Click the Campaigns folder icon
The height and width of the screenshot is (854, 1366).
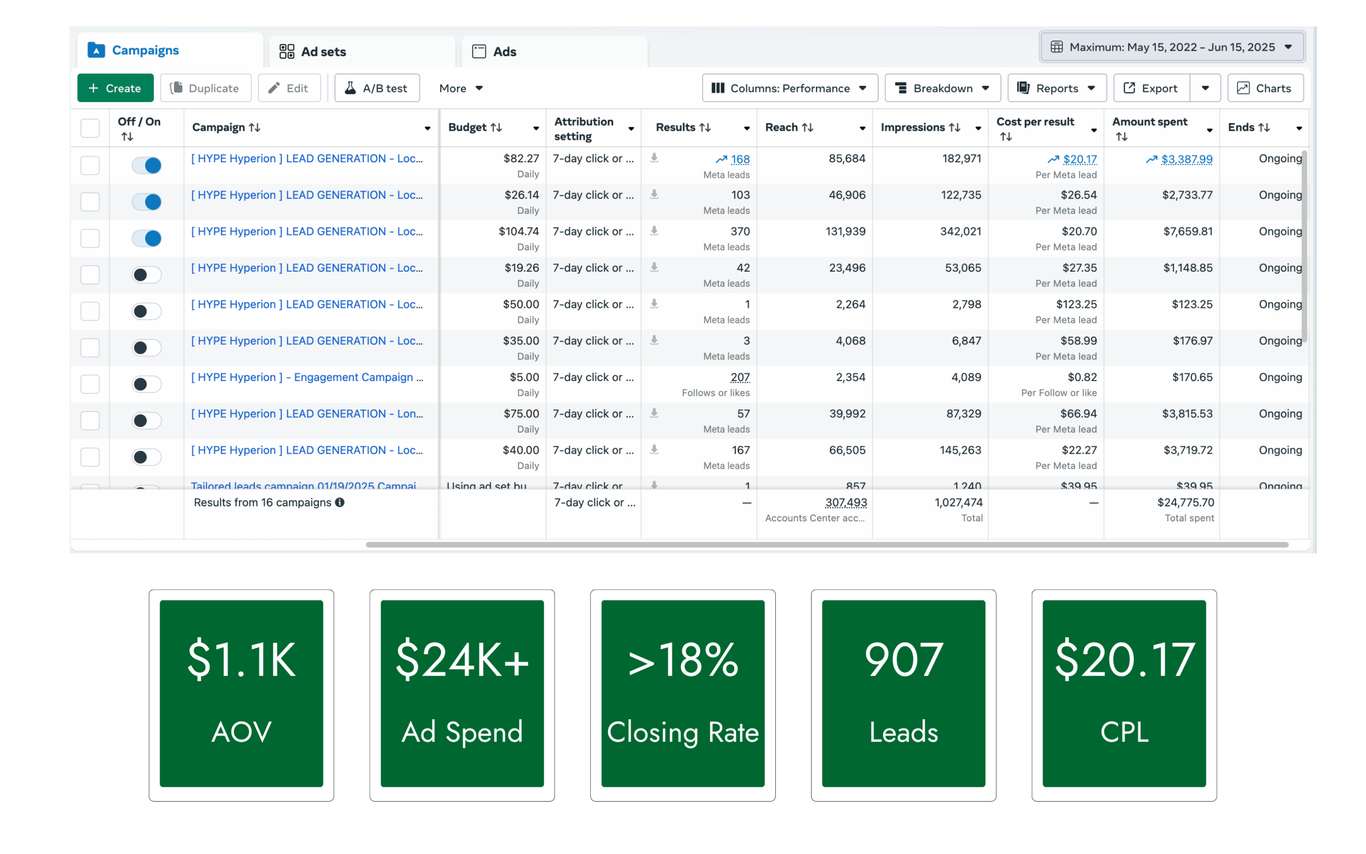point(97,50)
